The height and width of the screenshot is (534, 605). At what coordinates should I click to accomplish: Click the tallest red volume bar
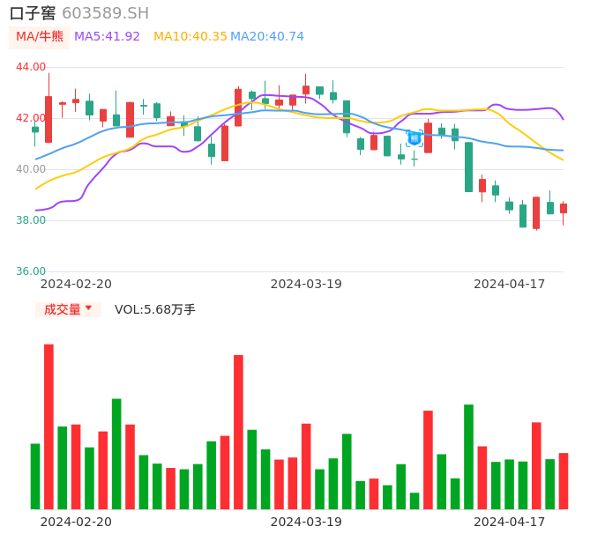tap(49, 426)
